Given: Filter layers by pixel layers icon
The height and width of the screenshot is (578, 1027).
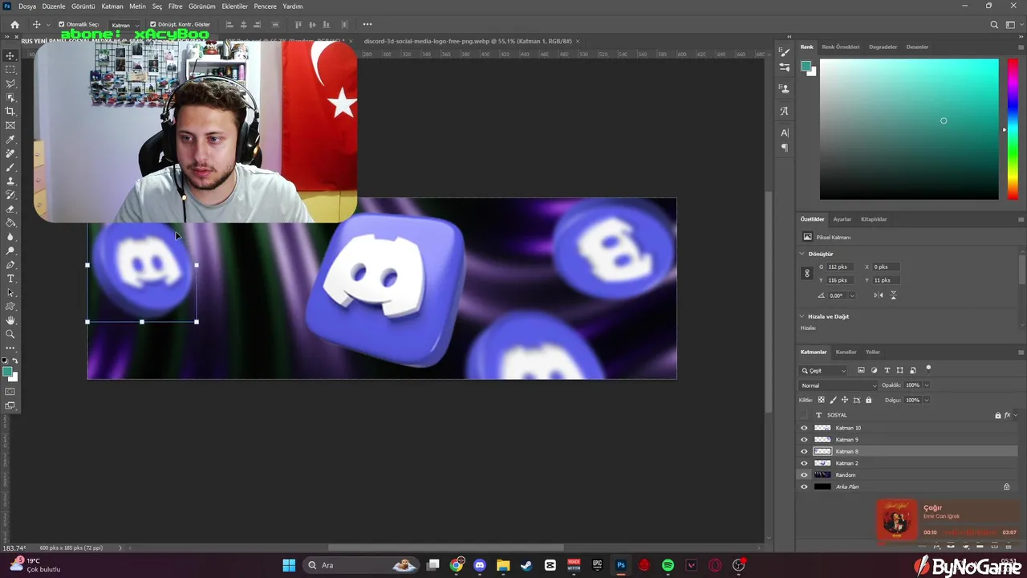Looking at the screenshot, I should (861, 370).
